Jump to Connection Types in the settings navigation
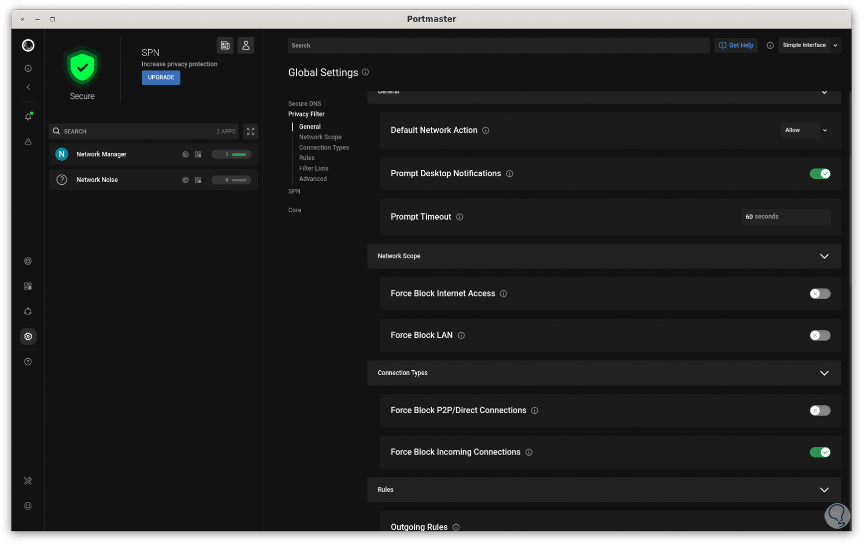 point(324,148)
